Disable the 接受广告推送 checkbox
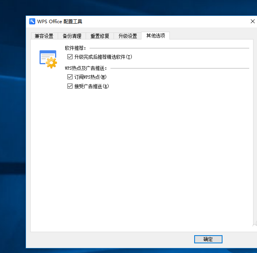 [x=70, y=86]
